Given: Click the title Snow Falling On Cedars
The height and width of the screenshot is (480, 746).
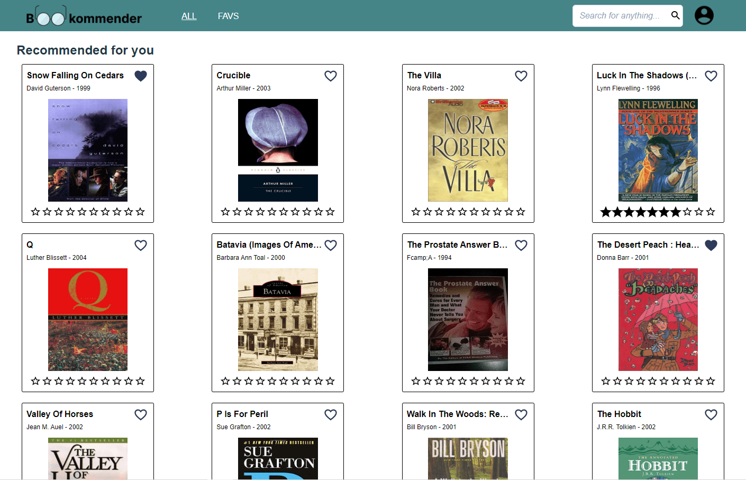Looking at the screenshot, I should 75,75.
